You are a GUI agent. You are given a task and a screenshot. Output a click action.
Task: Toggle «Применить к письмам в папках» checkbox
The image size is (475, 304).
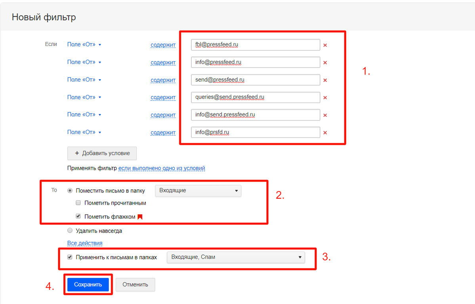[x=70, y=257]
